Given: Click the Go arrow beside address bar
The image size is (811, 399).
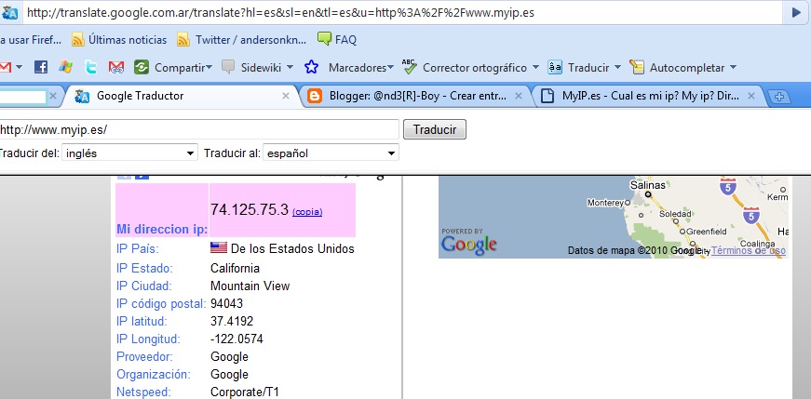Looking at the screenshot, I should pyautogui.click(x=796, y=12).
